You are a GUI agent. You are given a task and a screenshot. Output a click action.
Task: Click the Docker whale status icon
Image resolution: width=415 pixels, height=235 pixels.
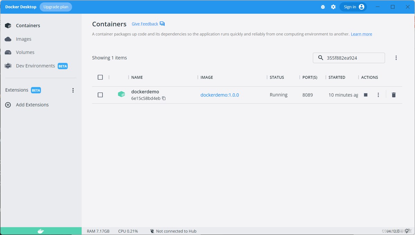[41, 231]
